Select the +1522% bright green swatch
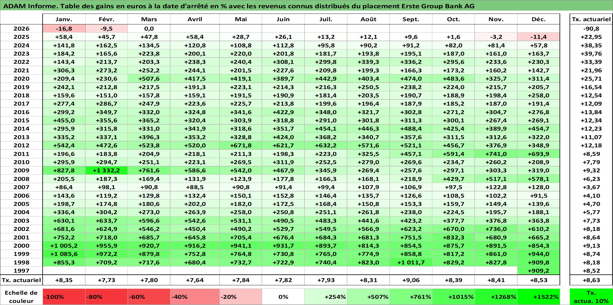Screen dimensions: 613x305 pos(539,297)
